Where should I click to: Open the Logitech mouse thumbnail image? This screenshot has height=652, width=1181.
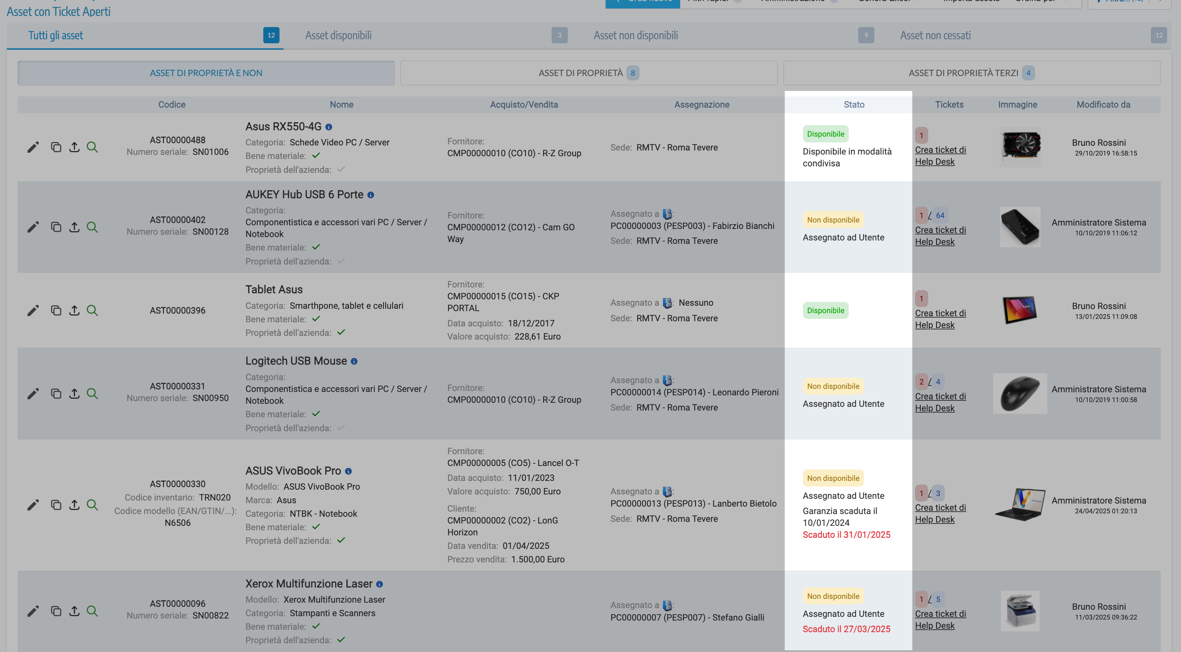tap(1019, 394)
